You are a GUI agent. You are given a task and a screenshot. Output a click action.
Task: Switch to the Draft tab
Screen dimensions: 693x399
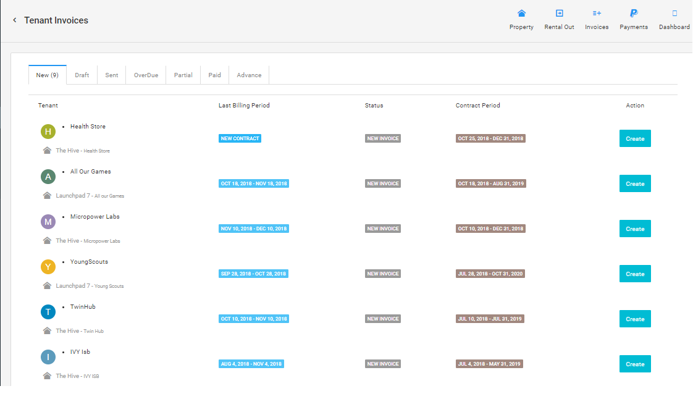(82, 75)
